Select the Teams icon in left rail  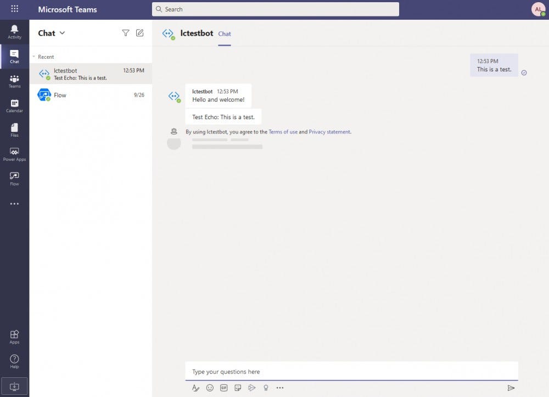point(14,80)
